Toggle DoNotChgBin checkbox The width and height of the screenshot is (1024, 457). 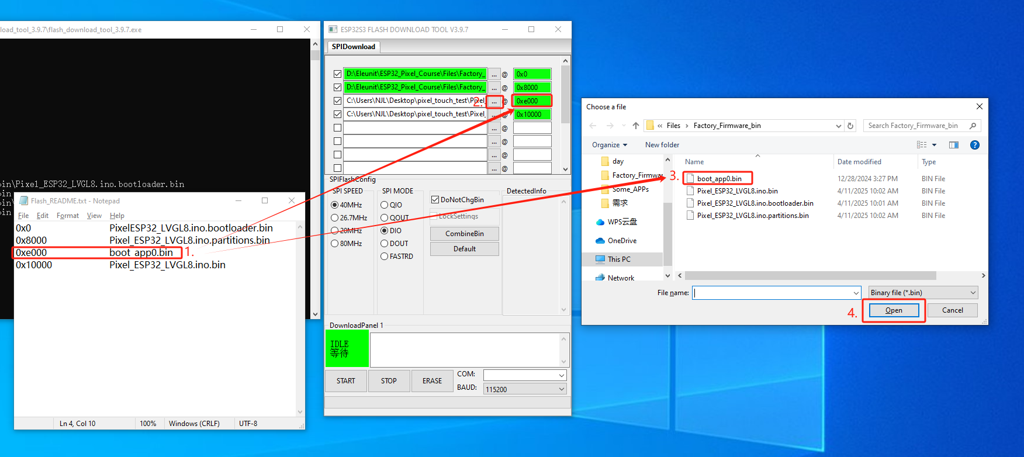pyautogui.click(x=435, y=200)
